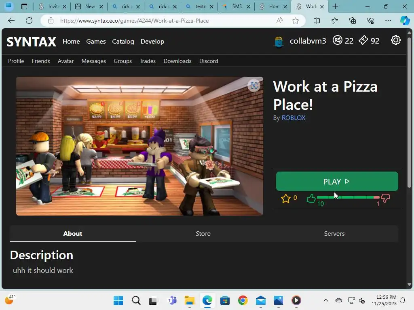This screenshot has width=414, height=310.
Task: Show hidden system tray icons
Action: click(326, 300)
